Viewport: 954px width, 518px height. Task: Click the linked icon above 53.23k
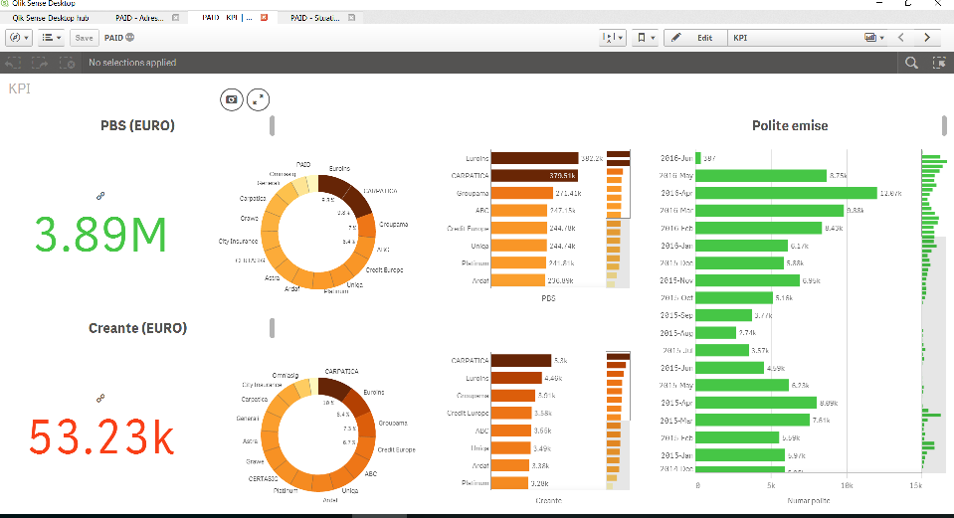(100, 399)
